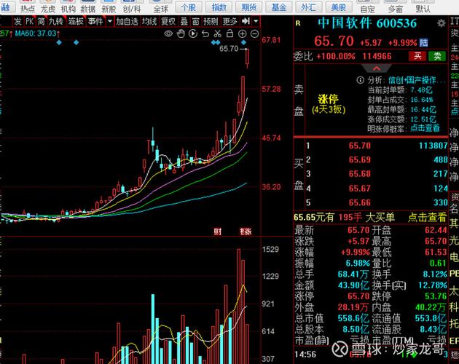Click the 多窗 layout item
Viewport: 459px width, 364px height.
pyautogui.click(x=395, y=7)
